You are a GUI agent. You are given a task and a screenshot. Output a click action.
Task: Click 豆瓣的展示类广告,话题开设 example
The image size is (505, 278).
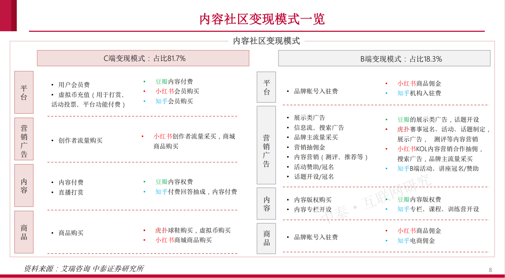438,120
